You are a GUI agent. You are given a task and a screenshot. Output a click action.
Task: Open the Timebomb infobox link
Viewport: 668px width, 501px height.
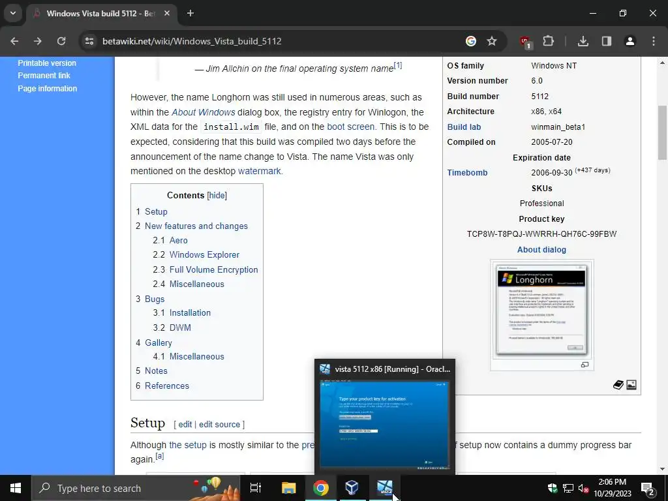click(x=467, y=172)
